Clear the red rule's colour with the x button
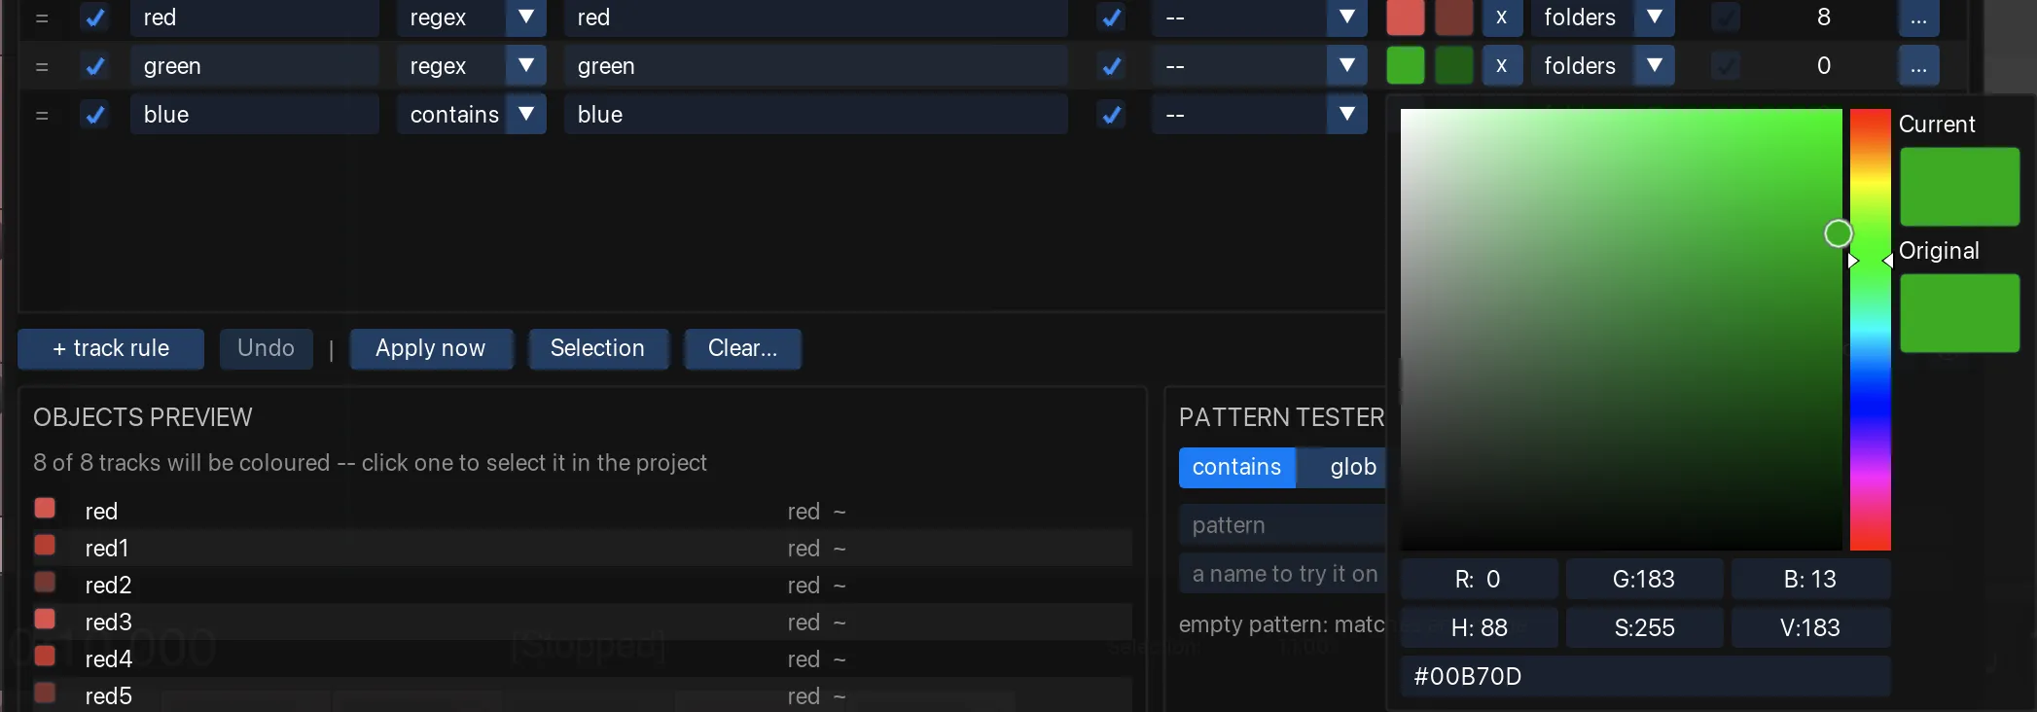Viewport: 2037px width, 712px height. coord(1502,18)
